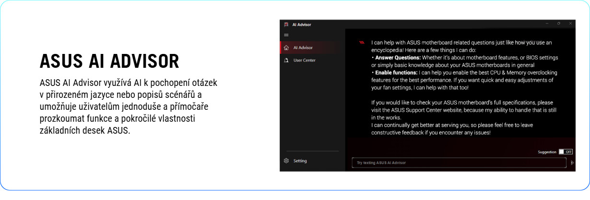This screenshot has height=200, width=590.
Task: Click the User Center bell icon
Action: [x=286, y=60]
